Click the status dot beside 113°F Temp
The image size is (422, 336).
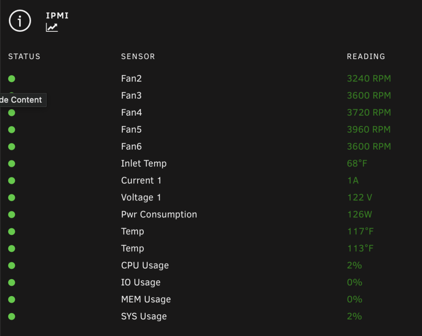pyautogui.click(x=12, y=248)
